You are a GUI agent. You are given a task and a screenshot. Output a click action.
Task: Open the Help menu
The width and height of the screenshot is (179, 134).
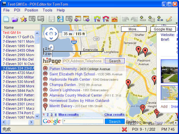(x=61, y=10)
